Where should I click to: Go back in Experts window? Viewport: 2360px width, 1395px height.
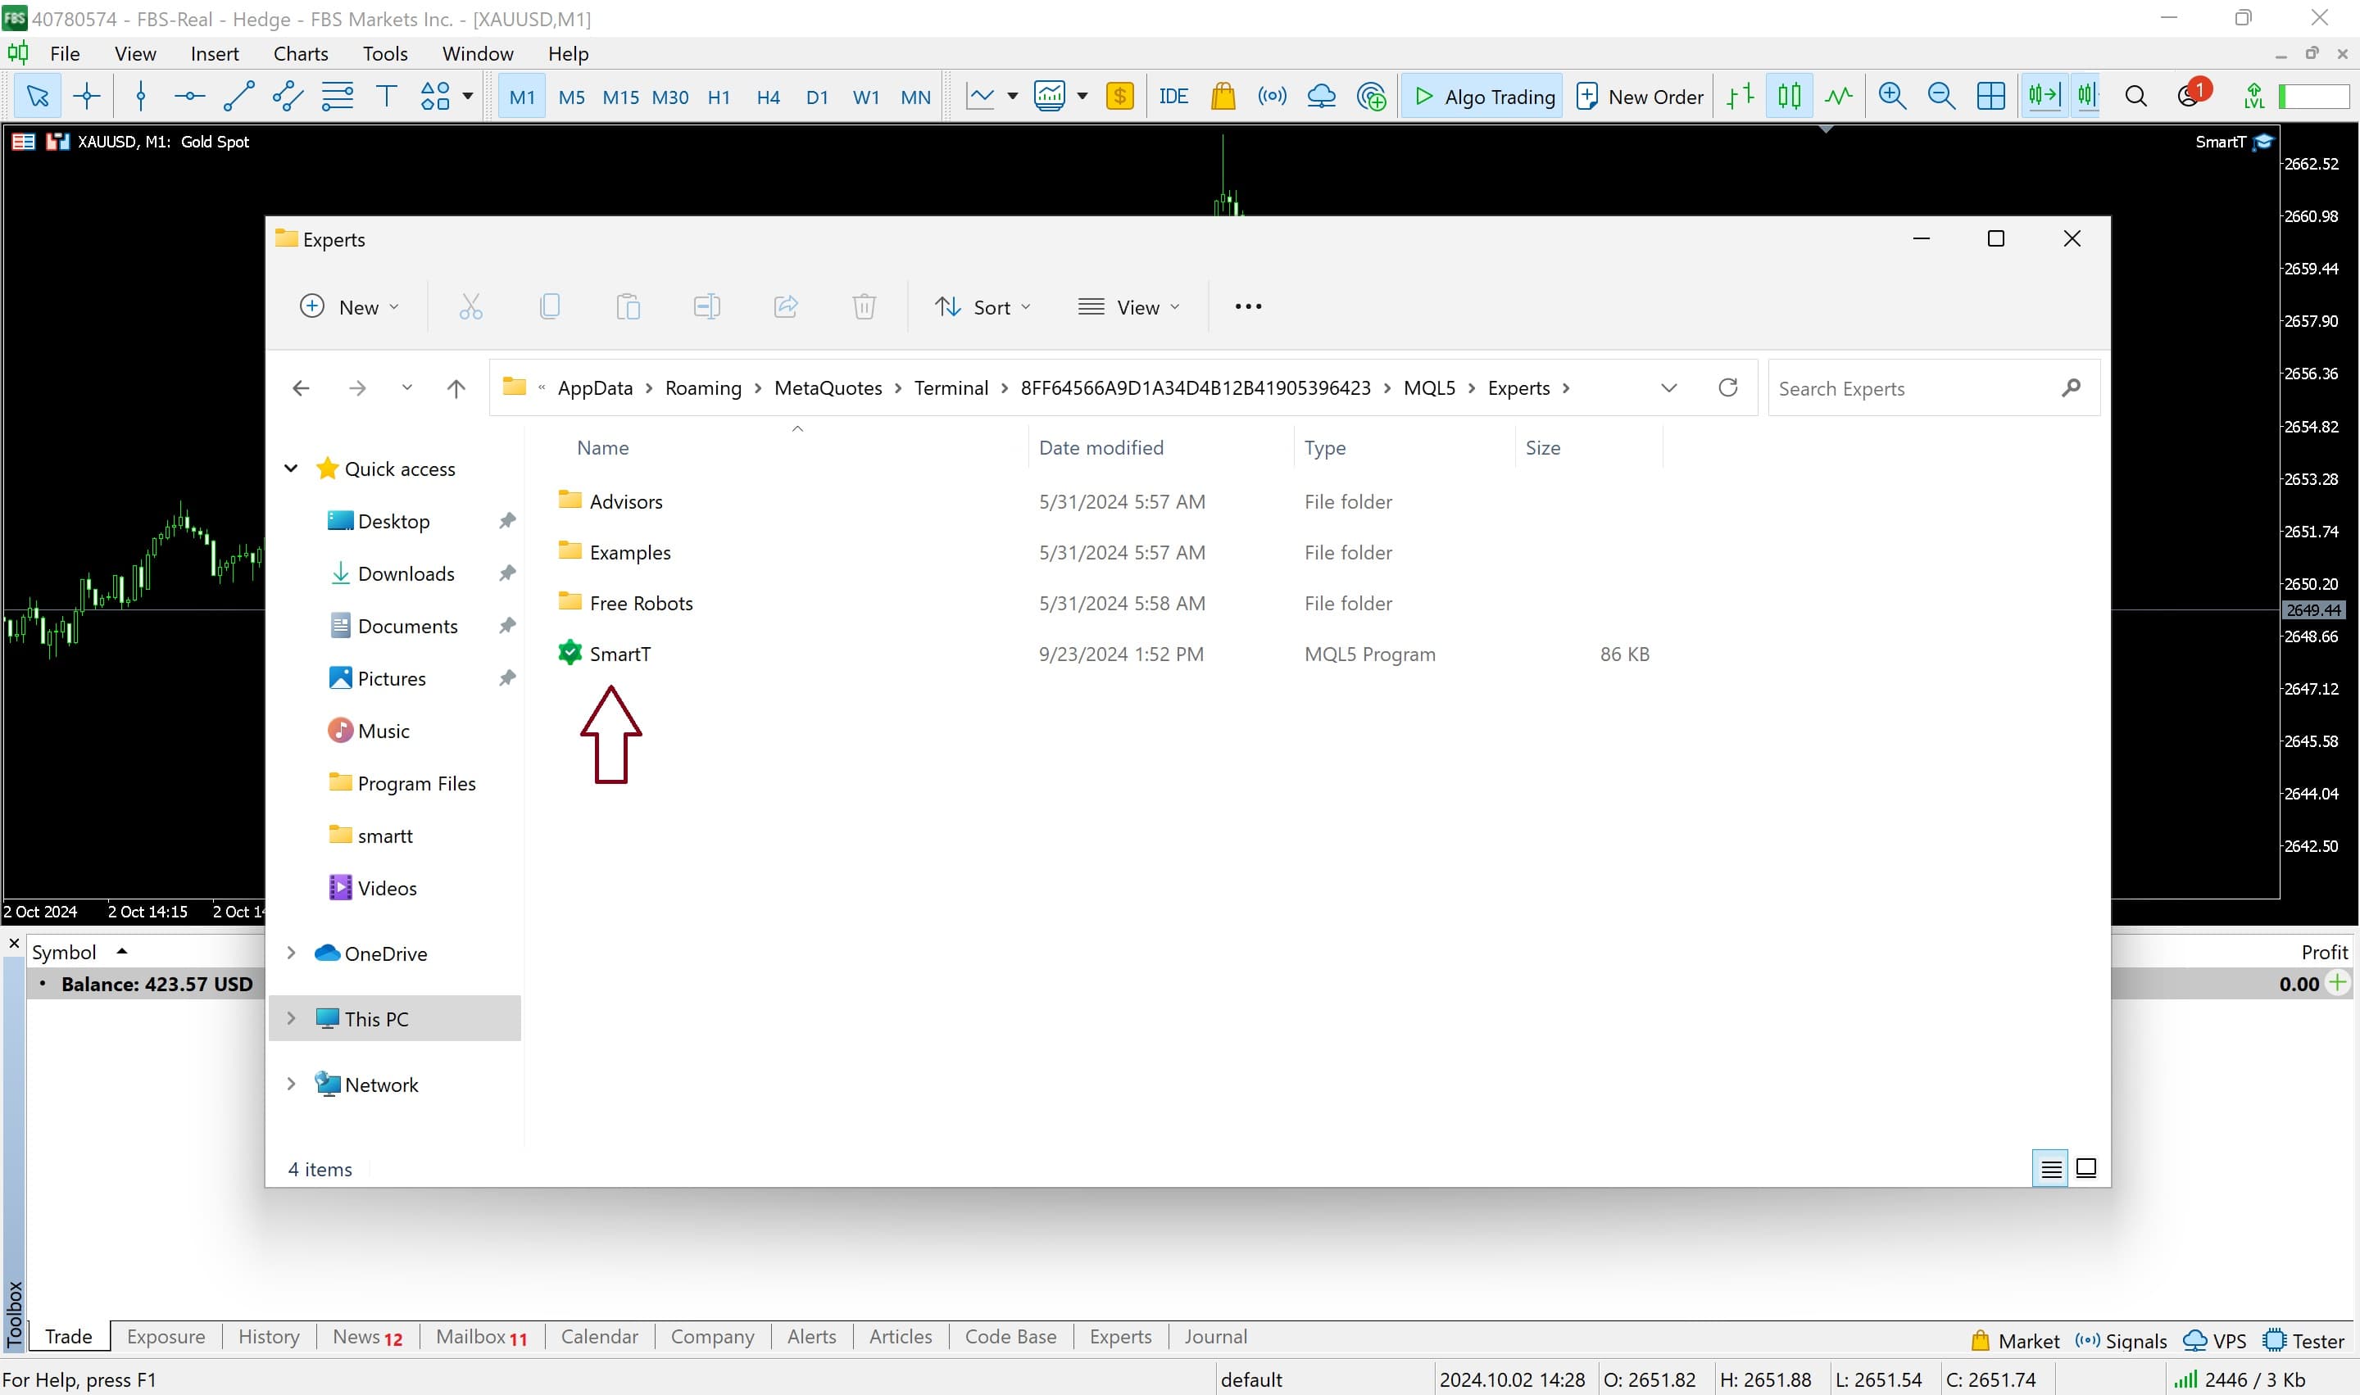tap(301, 387)
